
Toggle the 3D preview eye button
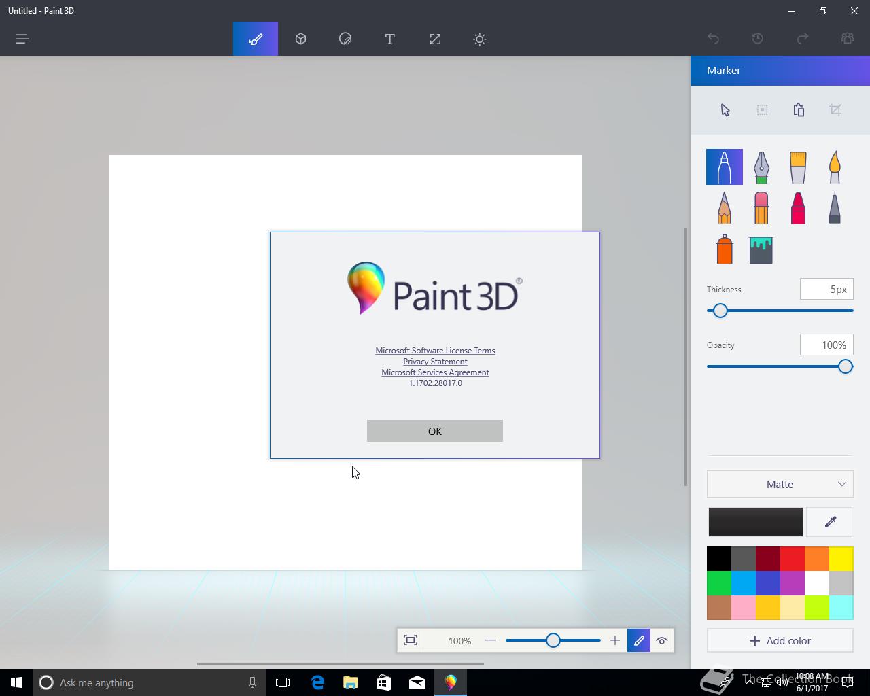(662, 640)
